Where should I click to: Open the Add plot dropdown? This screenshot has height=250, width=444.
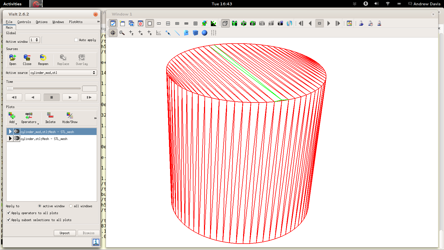point(12,118)
